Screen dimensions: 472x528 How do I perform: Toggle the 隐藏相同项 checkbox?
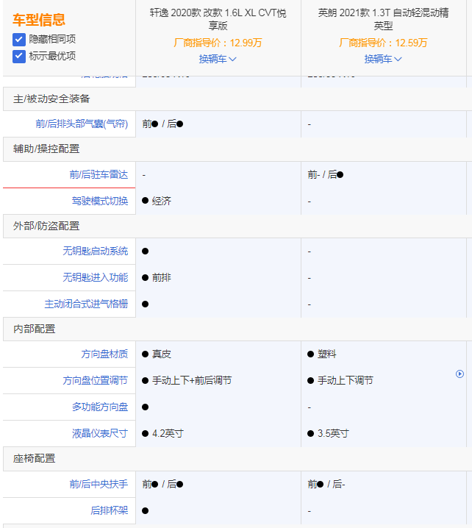[x=19, y=39]
